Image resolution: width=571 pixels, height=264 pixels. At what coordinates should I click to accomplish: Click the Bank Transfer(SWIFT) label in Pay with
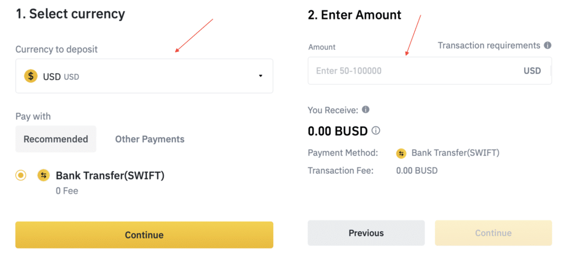pos(110,175)
